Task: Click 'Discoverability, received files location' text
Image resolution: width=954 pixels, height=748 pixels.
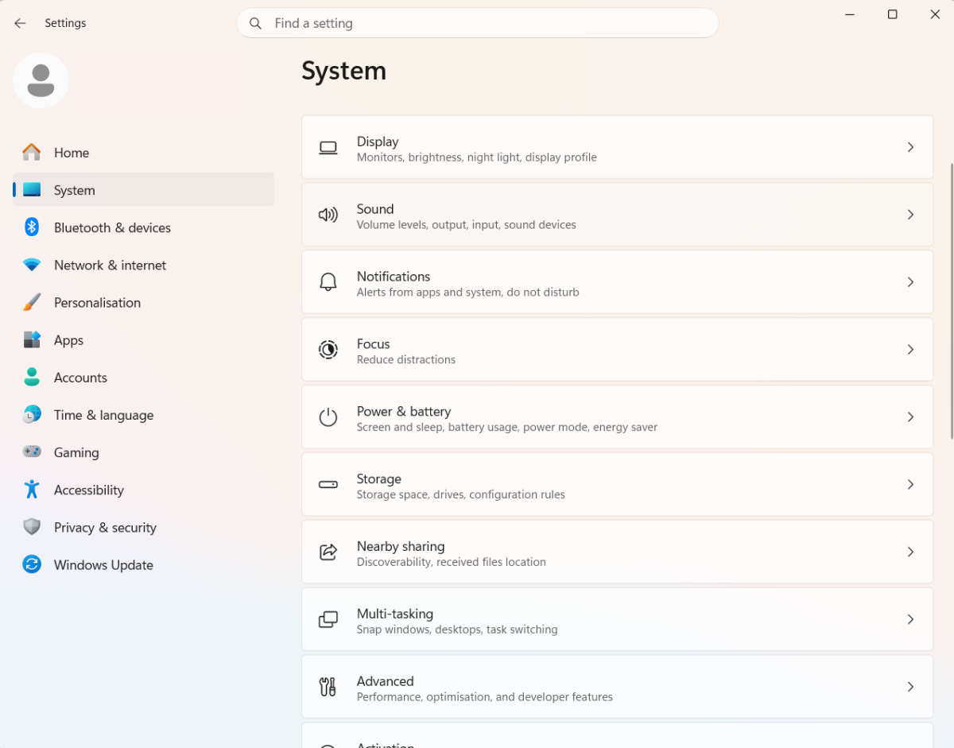Action: point(452,562)
